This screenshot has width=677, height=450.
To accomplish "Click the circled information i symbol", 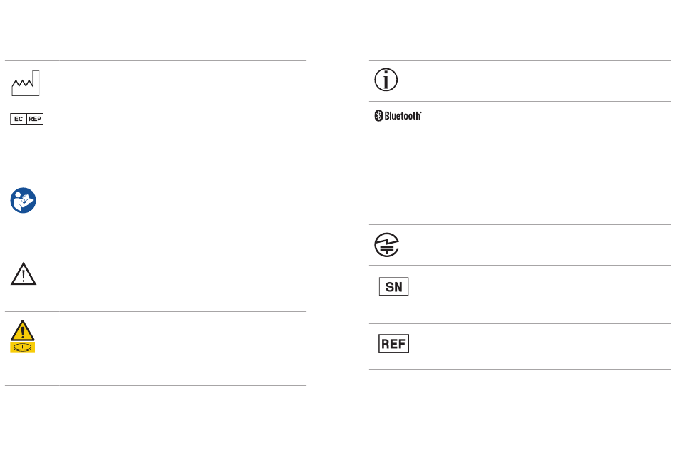I will [386, 80].
